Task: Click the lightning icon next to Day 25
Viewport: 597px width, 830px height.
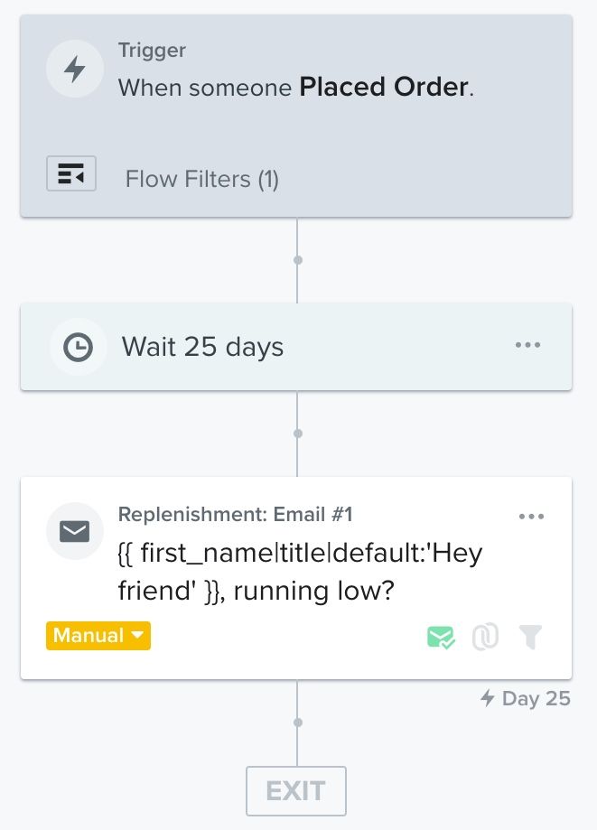Action: pyautogui.click(x=489, y=697)
